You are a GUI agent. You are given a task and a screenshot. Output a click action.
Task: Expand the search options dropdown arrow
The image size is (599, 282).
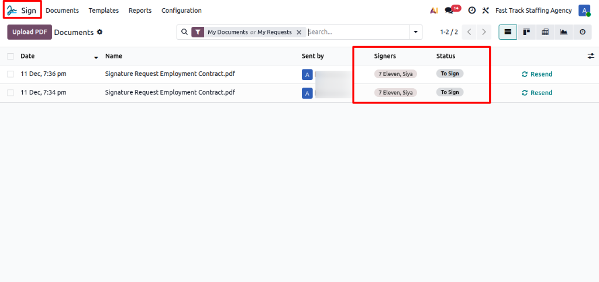(416, 32)
